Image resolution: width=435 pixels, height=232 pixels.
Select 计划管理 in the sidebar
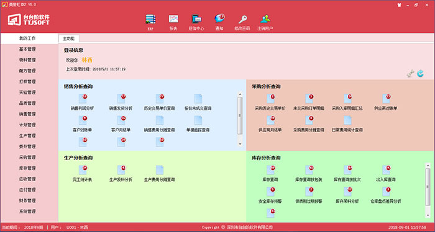29,125
